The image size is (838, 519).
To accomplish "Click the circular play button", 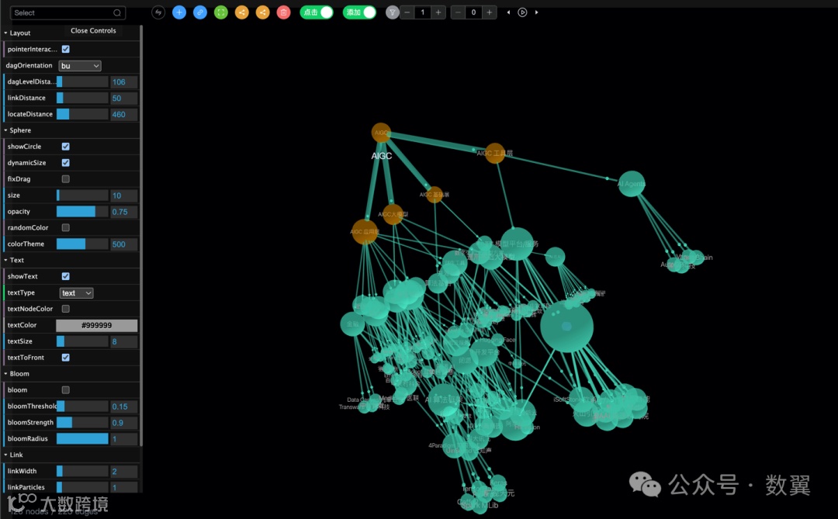I will (522, 12).
